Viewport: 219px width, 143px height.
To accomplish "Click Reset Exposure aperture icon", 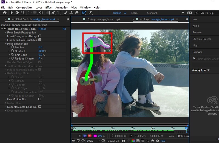I will [158, 141].
